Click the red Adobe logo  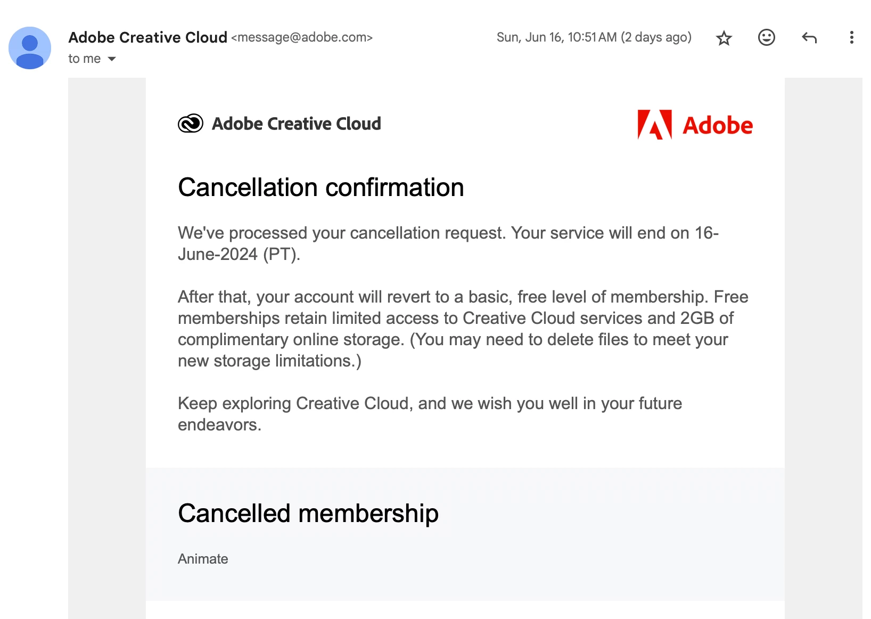click(x=654, y=125)
